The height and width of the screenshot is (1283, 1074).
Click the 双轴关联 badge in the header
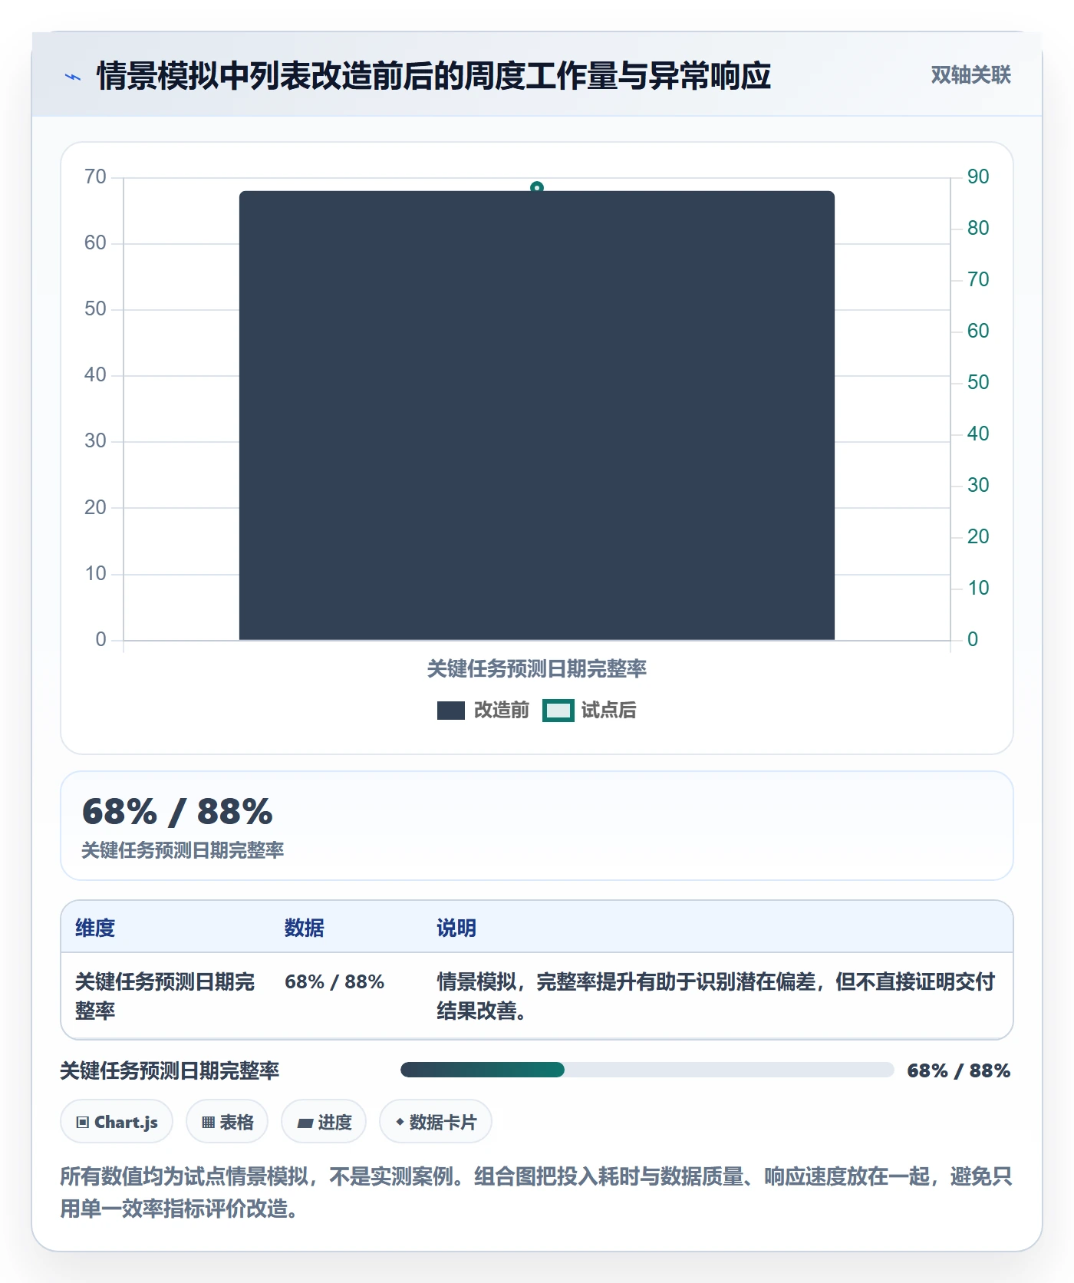pyautogui.click(x=970, y=74)
